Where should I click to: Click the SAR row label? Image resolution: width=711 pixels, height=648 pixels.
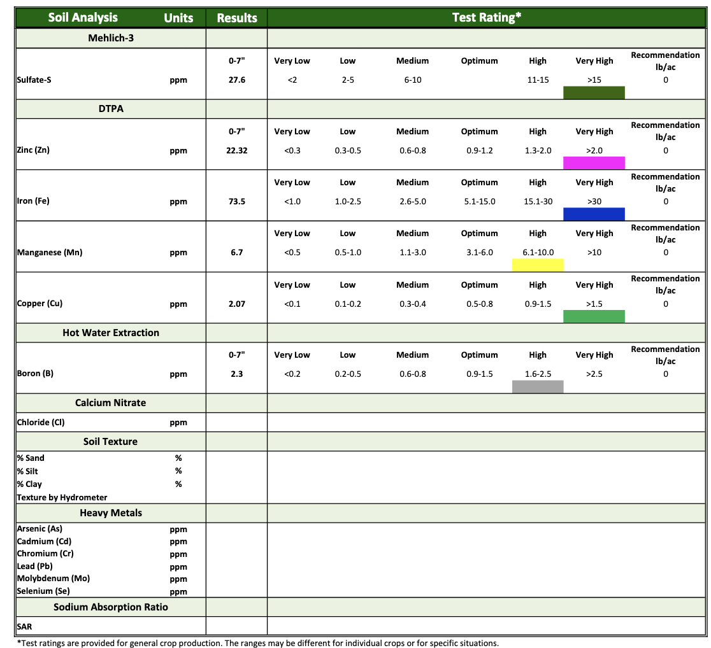24,627
